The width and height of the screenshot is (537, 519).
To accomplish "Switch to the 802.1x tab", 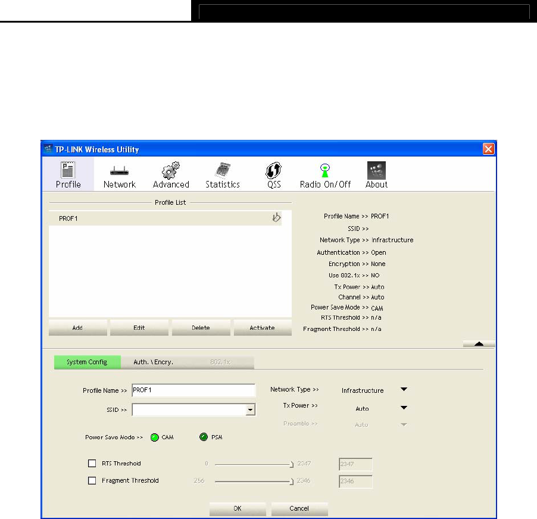I will point(220,362).
